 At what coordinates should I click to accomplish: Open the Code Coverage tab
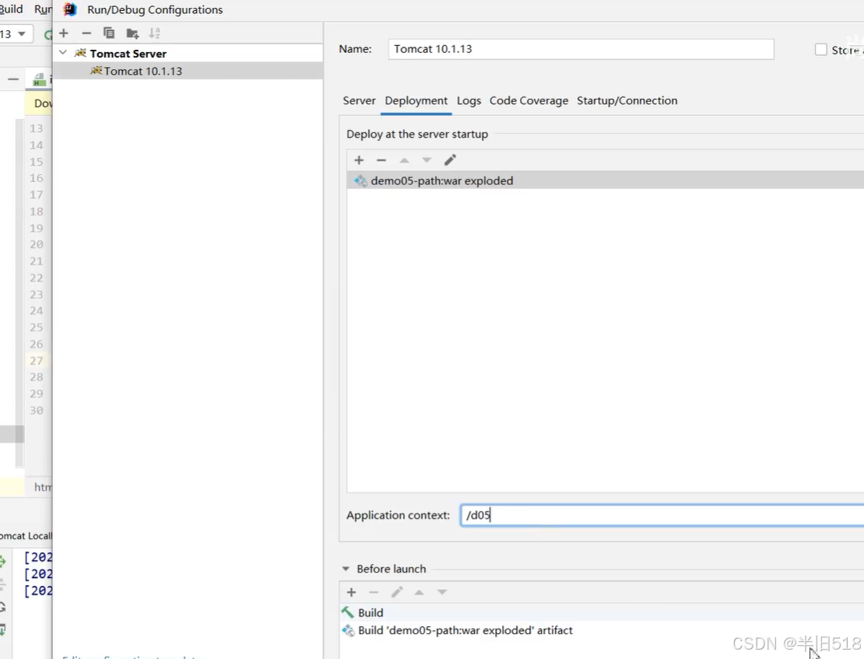click(x=529, y=101)
